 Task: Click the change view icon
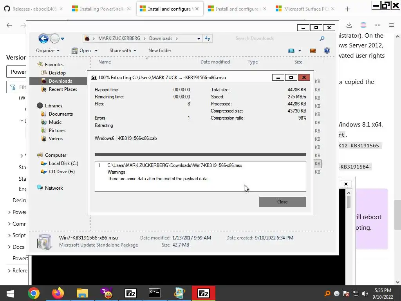point(291,51)
